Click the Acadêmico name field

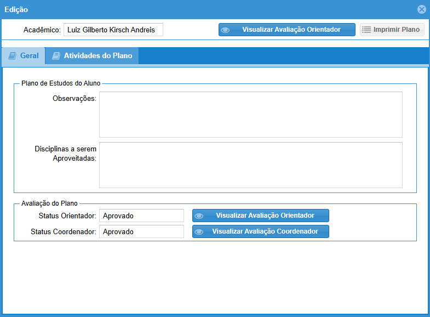113,30
